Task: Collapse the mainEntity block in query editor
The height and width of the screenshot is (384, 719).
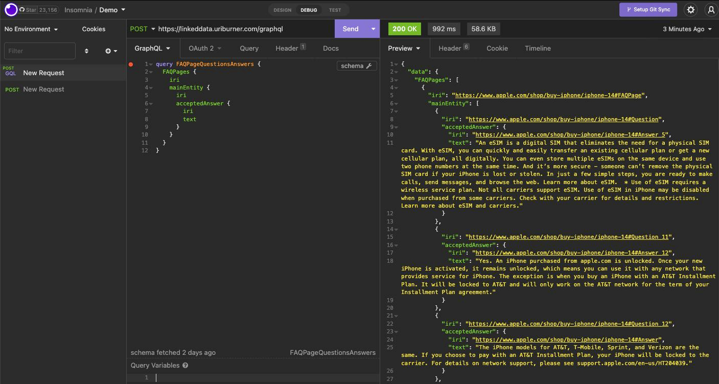Action: click(x=151, y=88)
